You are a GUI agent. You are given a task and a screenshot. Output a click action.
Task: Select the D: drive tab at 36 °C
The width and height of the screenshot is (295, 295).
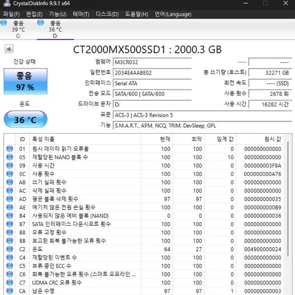tap(55, 29)
